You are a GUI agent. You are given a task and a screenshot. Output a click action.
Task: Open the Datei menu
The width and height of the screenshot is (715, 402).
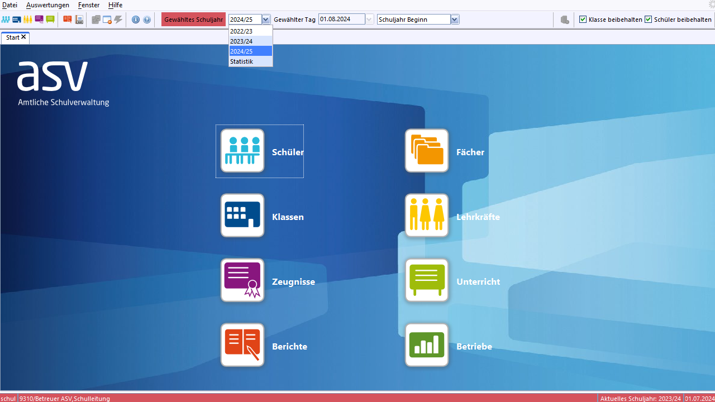[9, 5]
